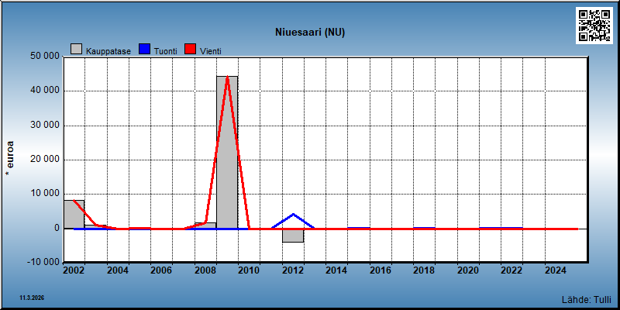Click the source text Lähde: Tulli
This screenshot has width=620, height=310.
pos(586,299)
